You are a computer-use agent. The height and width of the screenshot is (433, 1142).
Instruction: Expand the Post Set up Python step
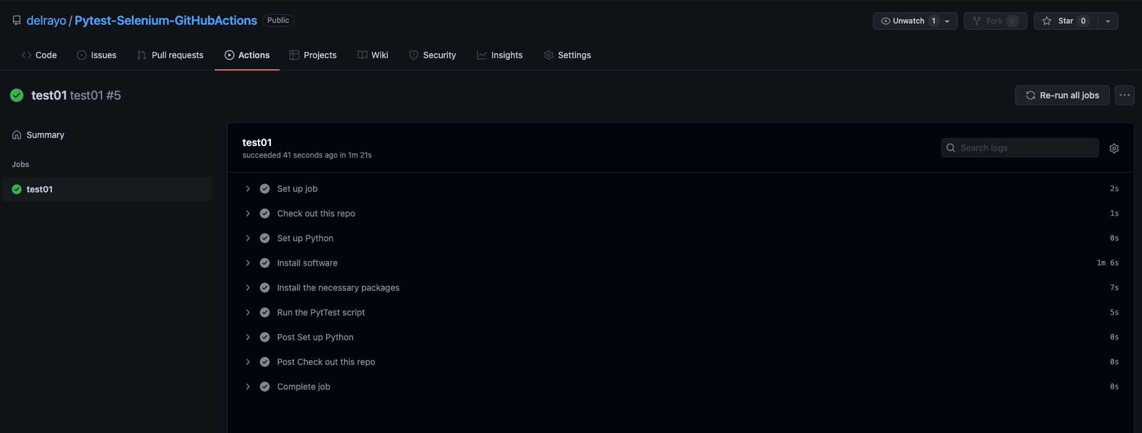point(248,337)
